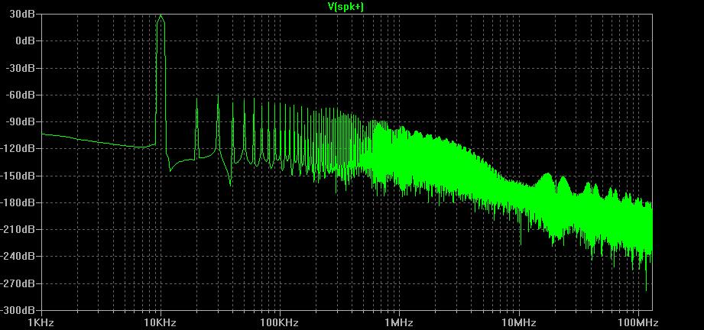Click the -180dB vertical axis label
The height and width of the screenshot is (330, 704).
[x=18, y=203]
